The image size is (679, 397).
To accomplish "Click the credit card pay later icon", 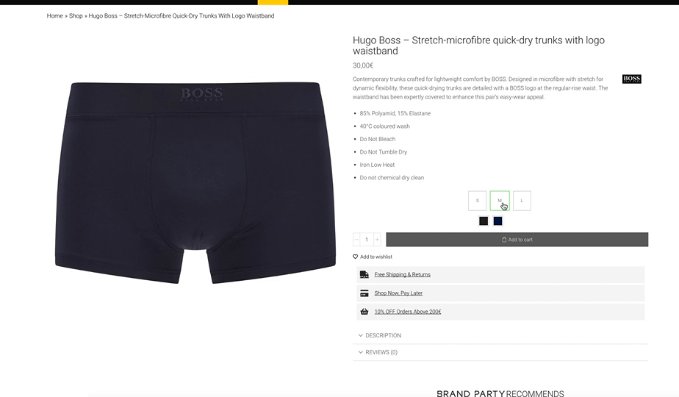I will (364, 293).
